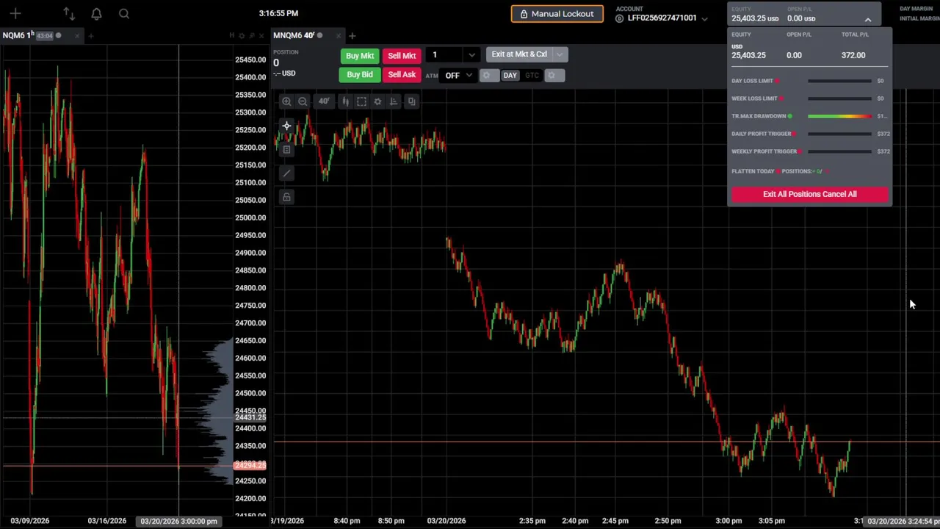The width and height of the screenshot is (940, 529).
Task: Click the overlapping squares layout icon
Action: coord(411,101)
